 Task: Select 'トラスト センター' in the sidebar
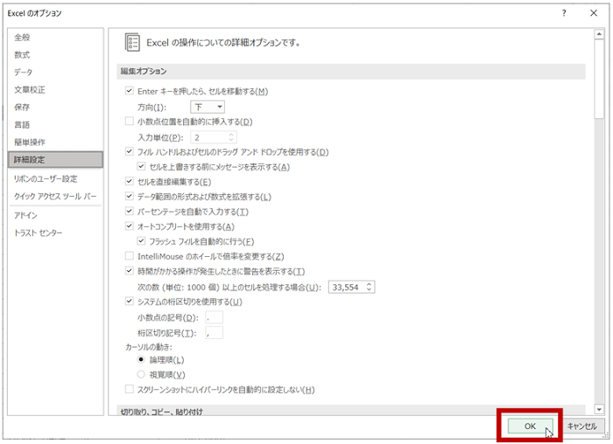pos(39,233)
